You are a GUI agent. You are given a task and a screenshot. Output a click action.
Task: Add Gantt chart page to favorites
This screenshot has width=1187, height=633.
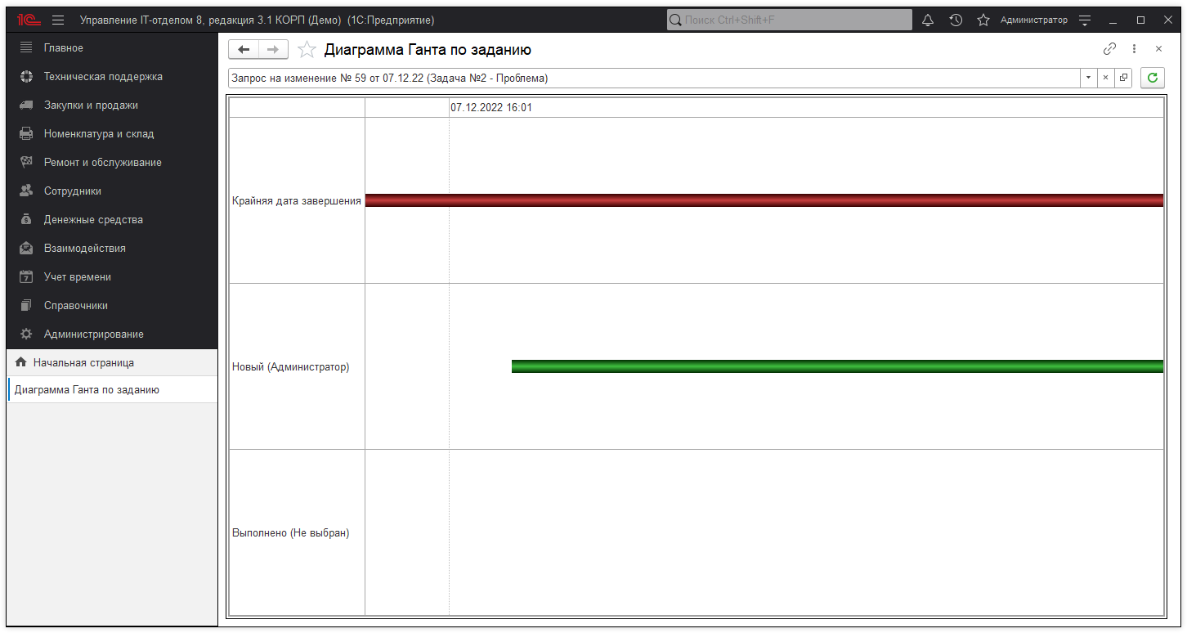pos(307,50)
